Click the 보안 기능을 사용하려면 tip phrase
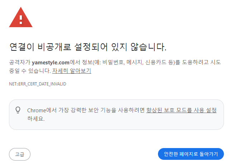Image resolution: width=235 pixels, height=167 pixels. pos(116,110)
